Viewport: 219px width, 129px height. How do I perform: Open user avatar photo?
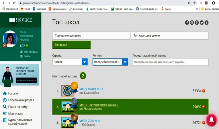(10, 39)
